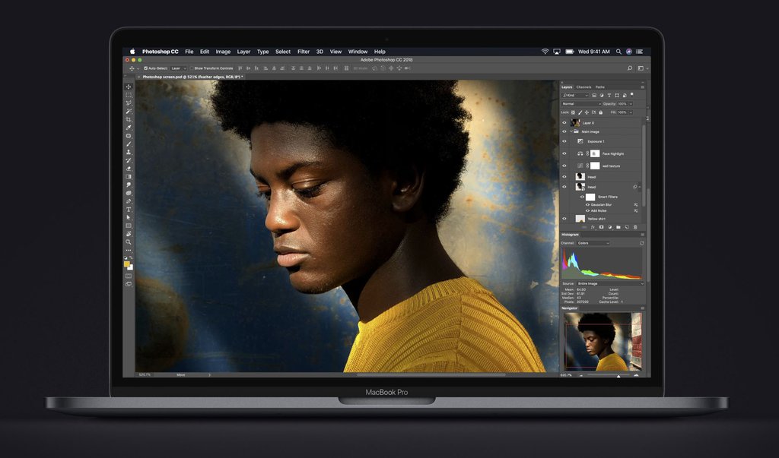Toggle the layer filter on/off switch
Image resolution: width=779 pixels, height=458 pixels.
pos(632,94)
